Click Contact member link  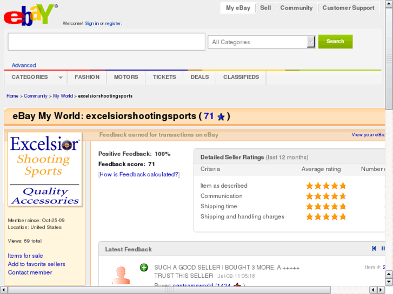click(x=30, y=272)
